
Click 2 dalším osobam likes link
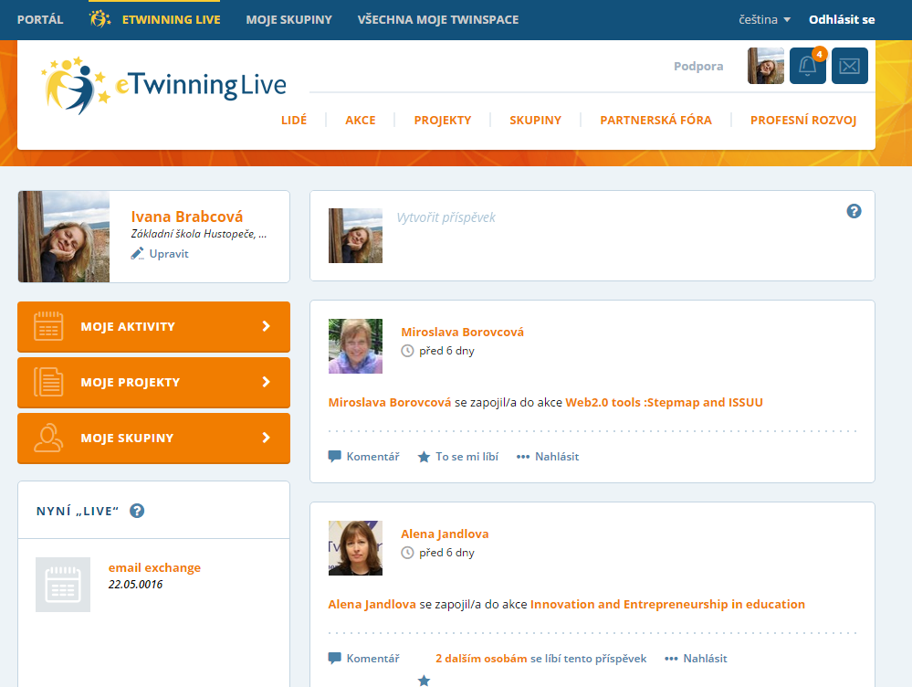click(x=481, y=659)
